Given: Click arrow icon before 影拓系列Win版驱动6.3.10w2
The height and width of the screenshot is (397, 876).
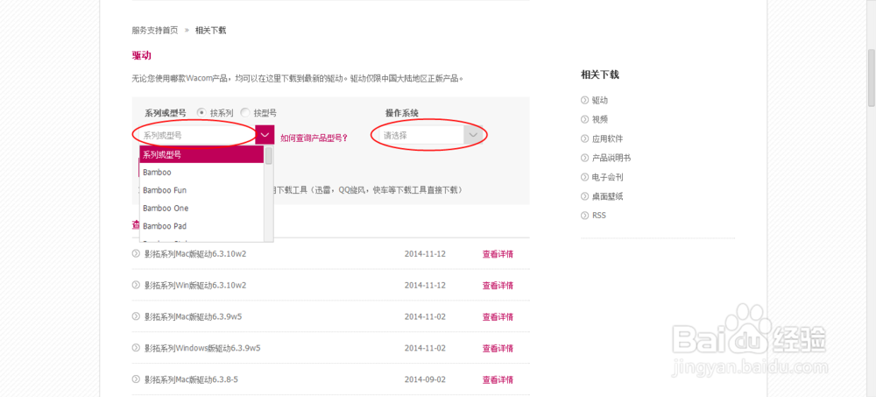Looking at the screenshot, I should 136,285.
